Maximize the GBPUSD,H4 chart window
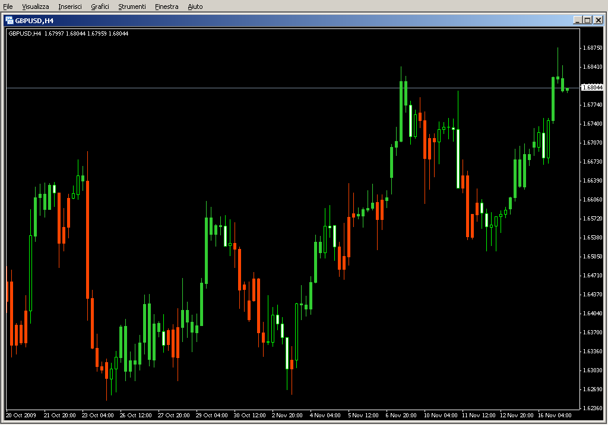Screen dimensions: 608x425 (587, 20)
